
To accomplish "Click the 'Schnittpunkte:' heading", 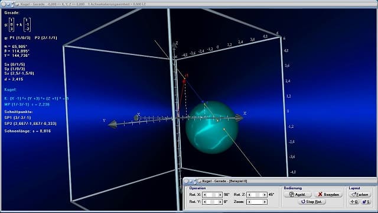I will pyautogui.click(x=18, y=112).
